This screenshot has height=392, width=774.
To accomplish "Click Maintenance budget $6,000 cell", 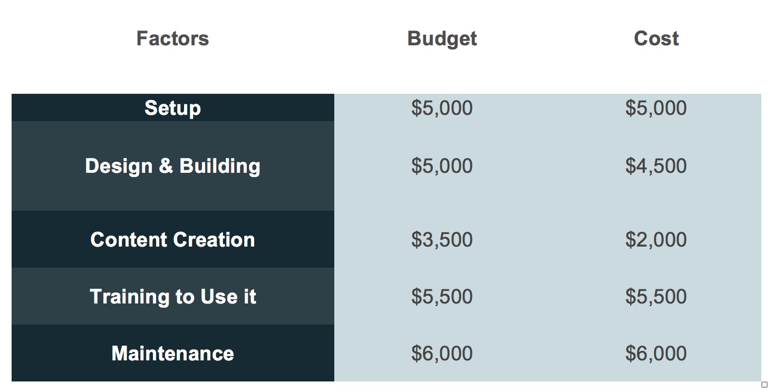I will click(442, 353).
